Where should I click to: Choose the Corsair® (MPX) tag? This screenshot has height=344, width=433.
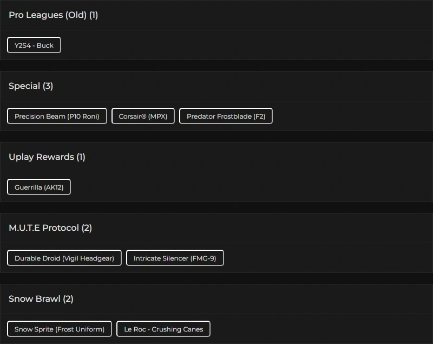(143, 116)
